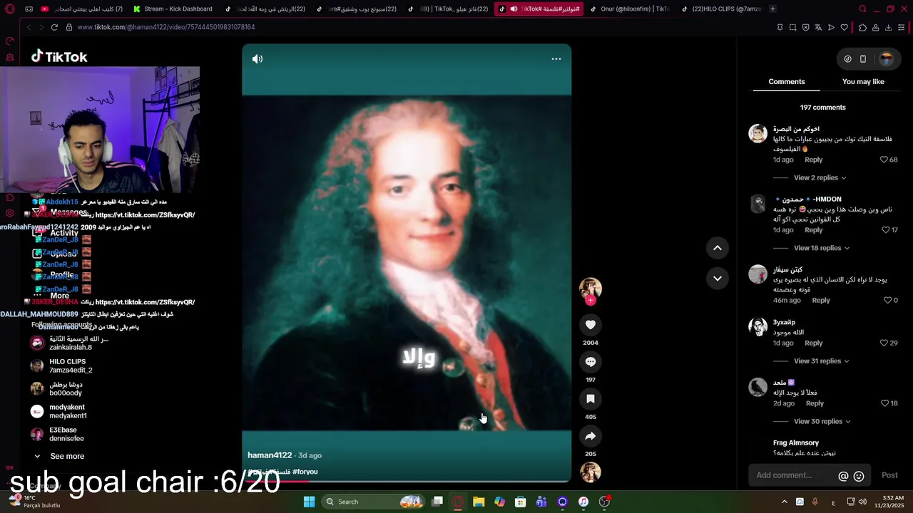Expand View 30 replies
Screen dimensions: 913x513
coord(822,422)
